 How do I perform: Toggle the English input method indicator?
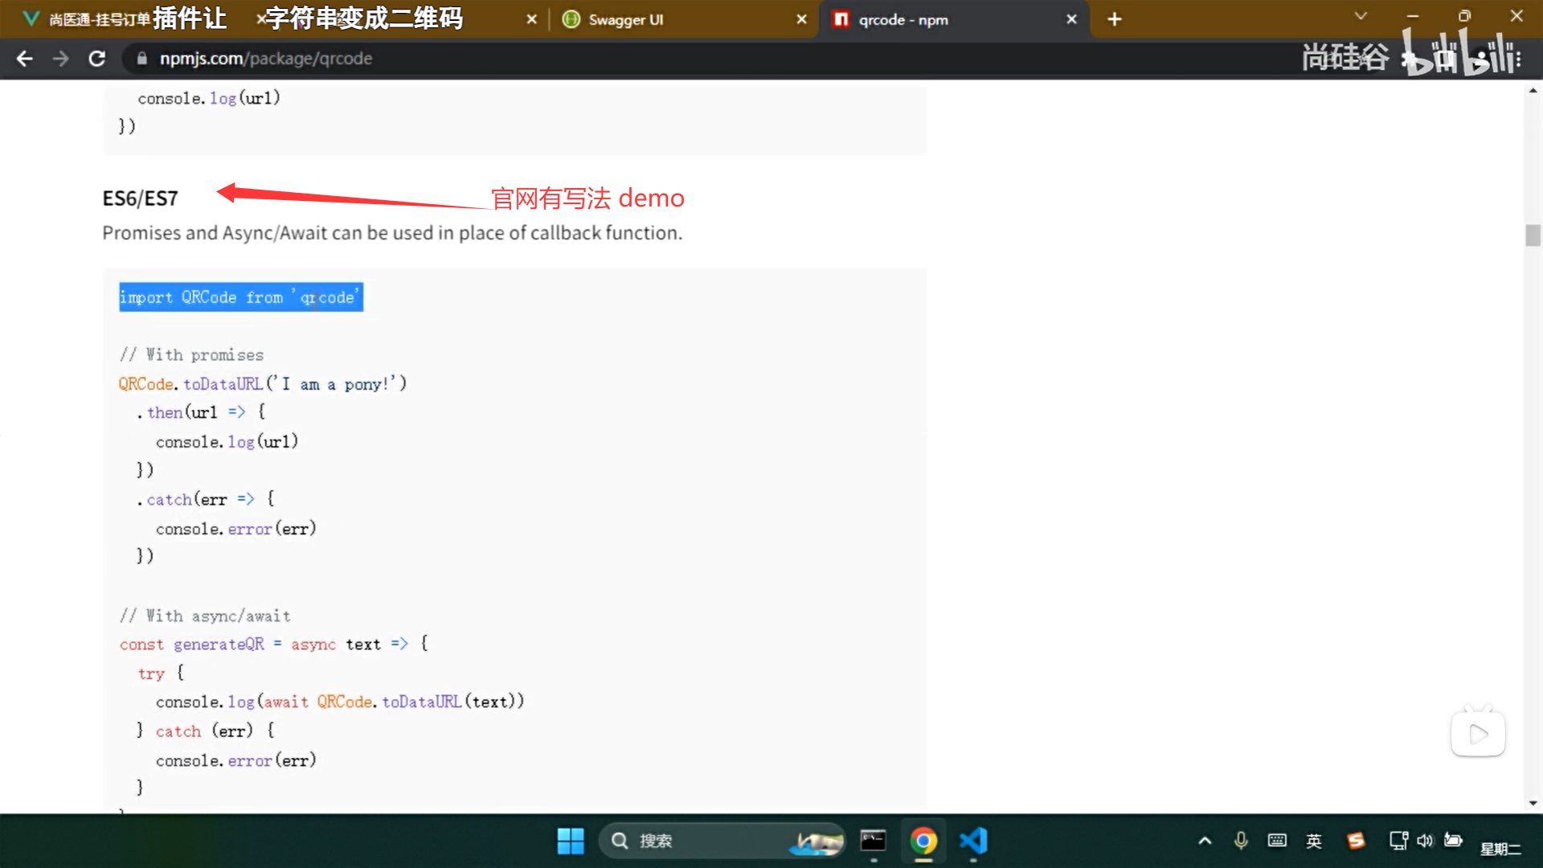1314,841
